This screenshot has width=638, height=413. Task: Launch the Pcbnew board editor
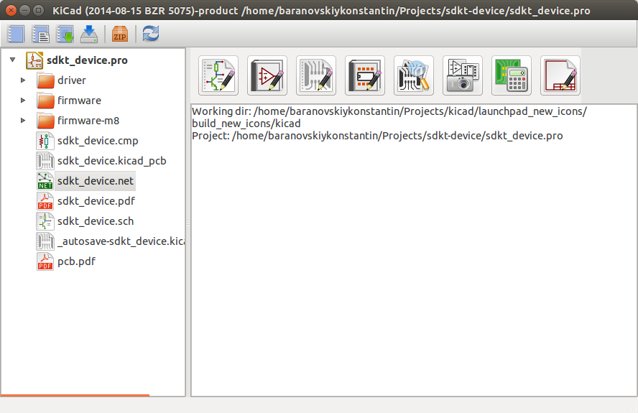(316, 75)
